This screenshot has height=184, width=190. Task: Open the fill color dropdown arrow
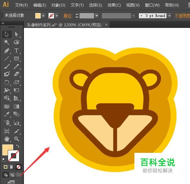pos(43,16)
